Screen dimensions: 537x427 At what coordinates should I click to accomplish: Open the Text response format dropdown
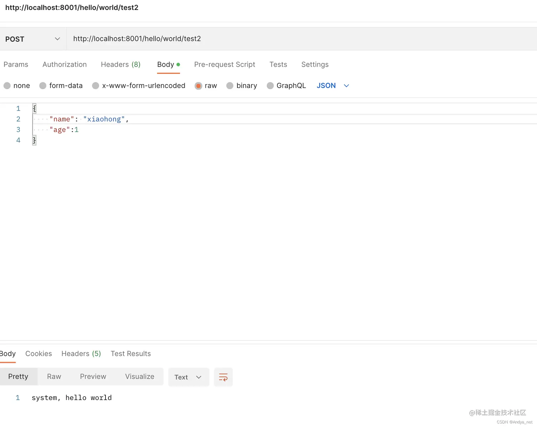pyautogui.click(x=188, y=377)
